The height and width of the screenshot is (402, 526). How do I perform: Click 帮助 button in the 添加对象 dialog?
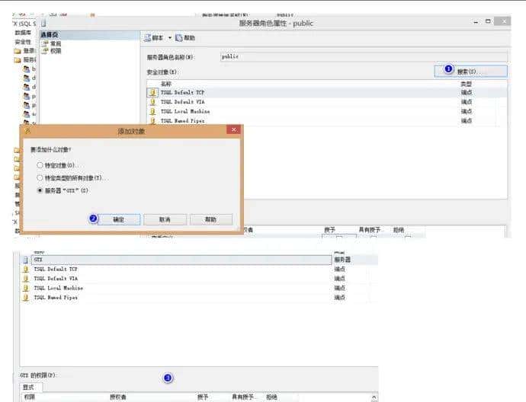click(210, 219)
